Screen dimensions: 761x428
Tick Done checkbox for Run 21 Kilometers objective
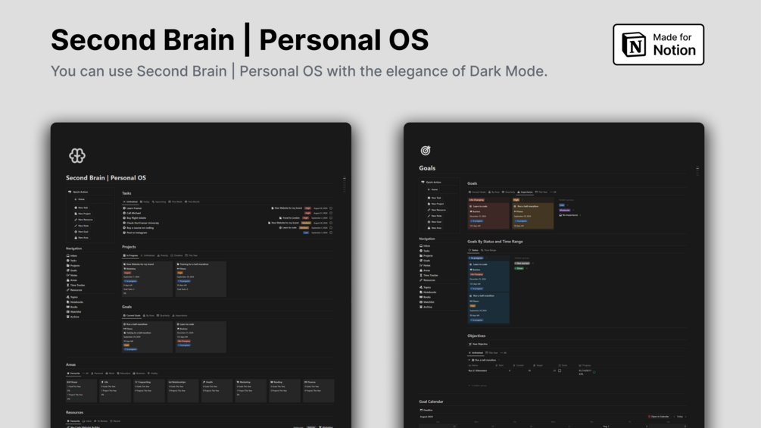(x=560, y=370)
